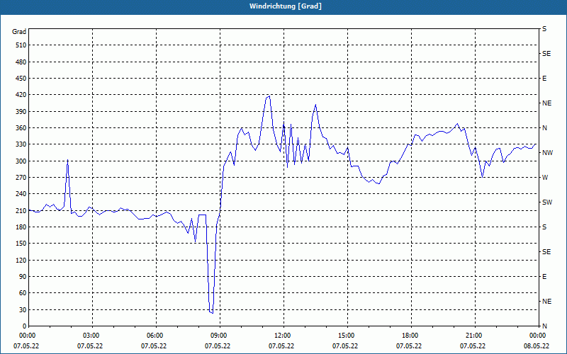
Task: Select the 'SW' compass label
Action: [547, 202]
